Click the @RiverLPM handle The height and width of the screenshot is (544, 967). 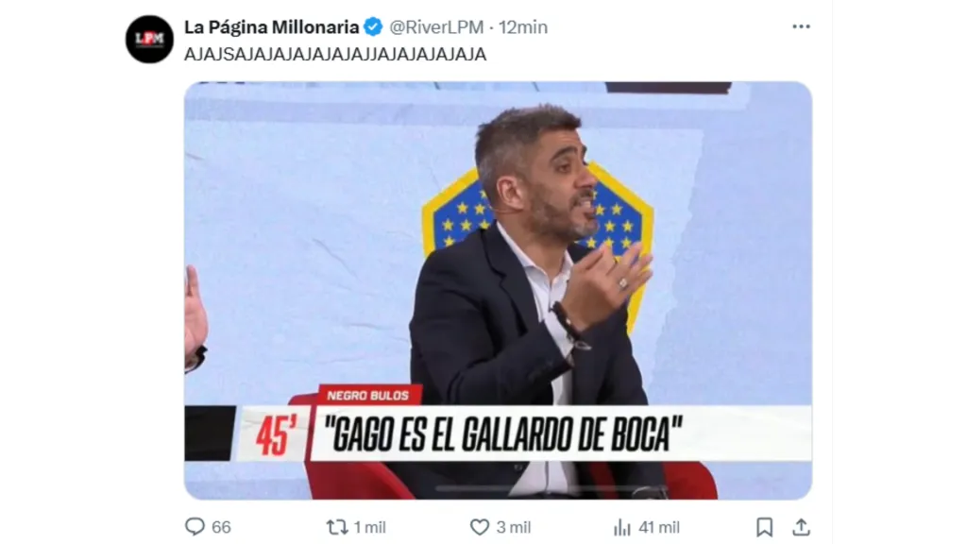[x=436, y=27]
